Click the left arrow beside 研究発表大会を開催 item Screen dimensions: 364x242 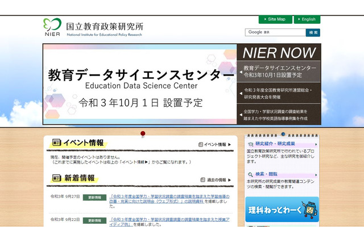click(x=241, y=93)
